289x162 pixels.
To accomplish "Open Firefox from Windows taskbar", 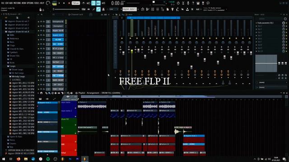I will tap(19, 159).
